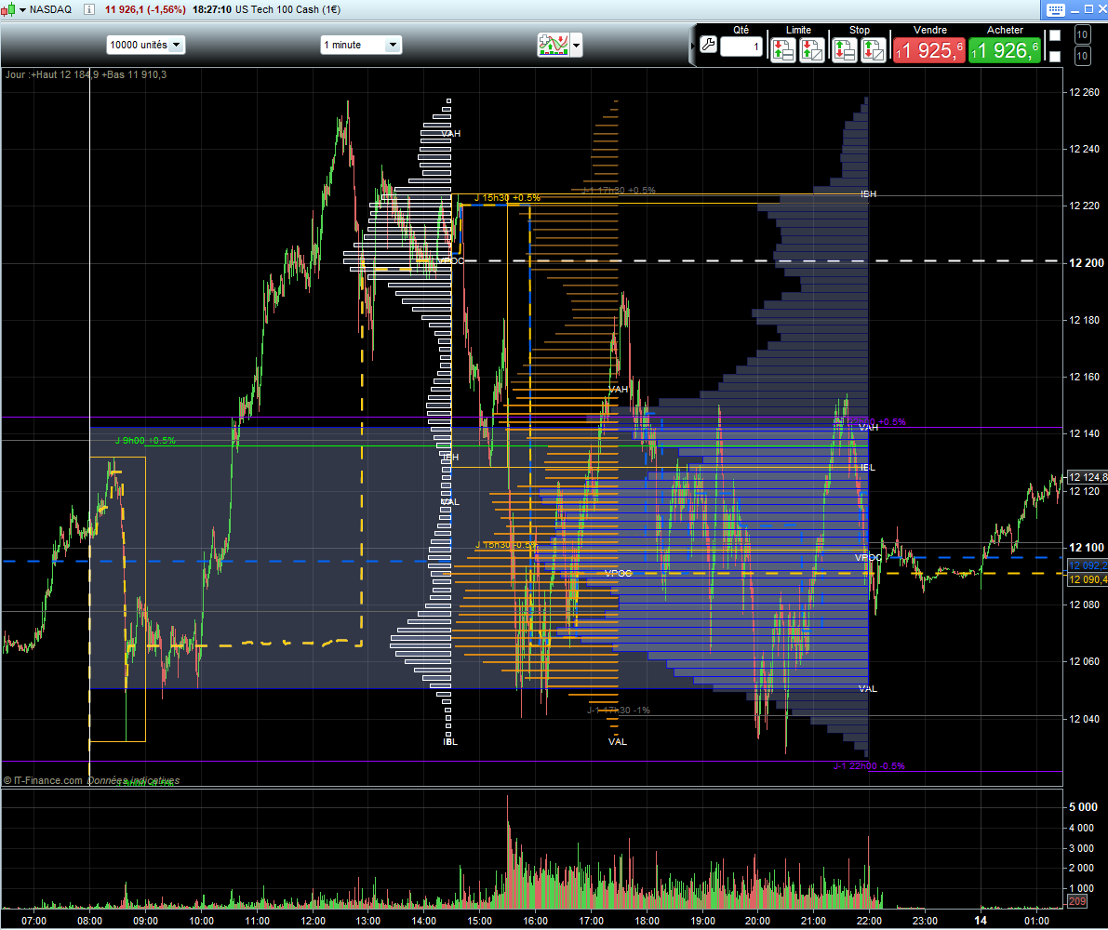
Task: Open the instrument info icon
Action: [89, 9]
